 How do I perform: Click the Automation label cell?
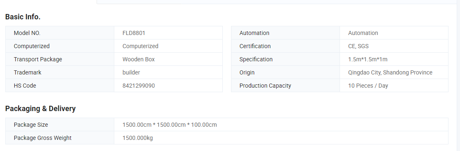(x=285, y=33)
